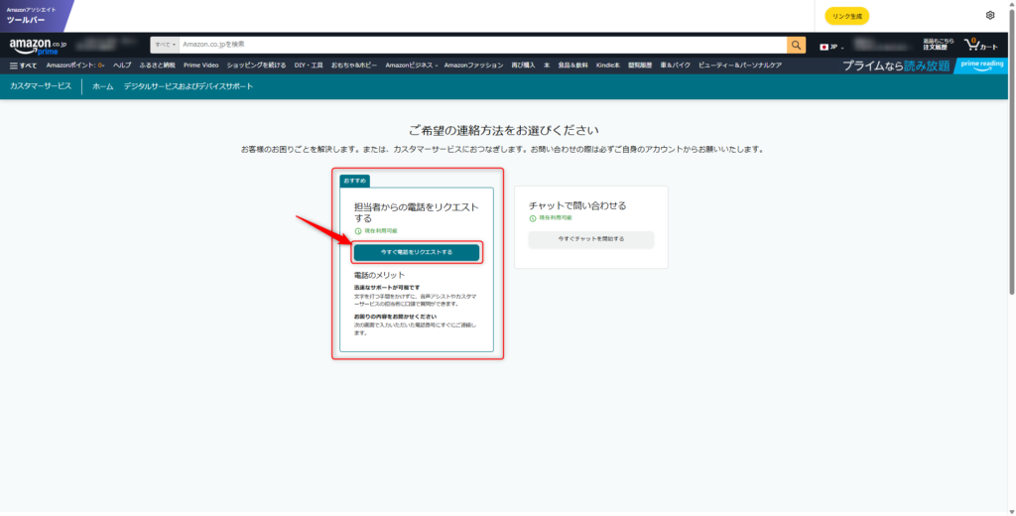Open ふるさと納税 nav link
1016x516 pixels.
click(x=158, y=65)
